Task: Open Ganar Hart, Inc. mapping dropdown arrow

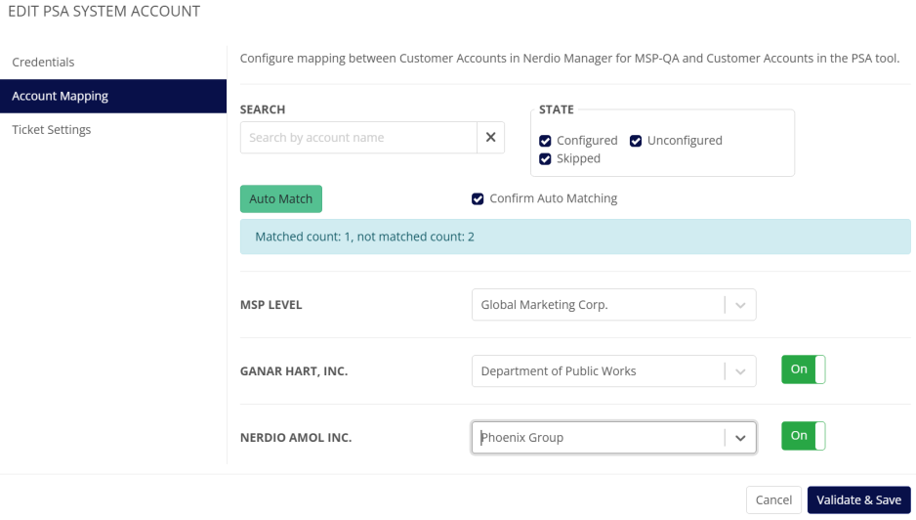Action: pyautogui.click(x=740, y=371)
